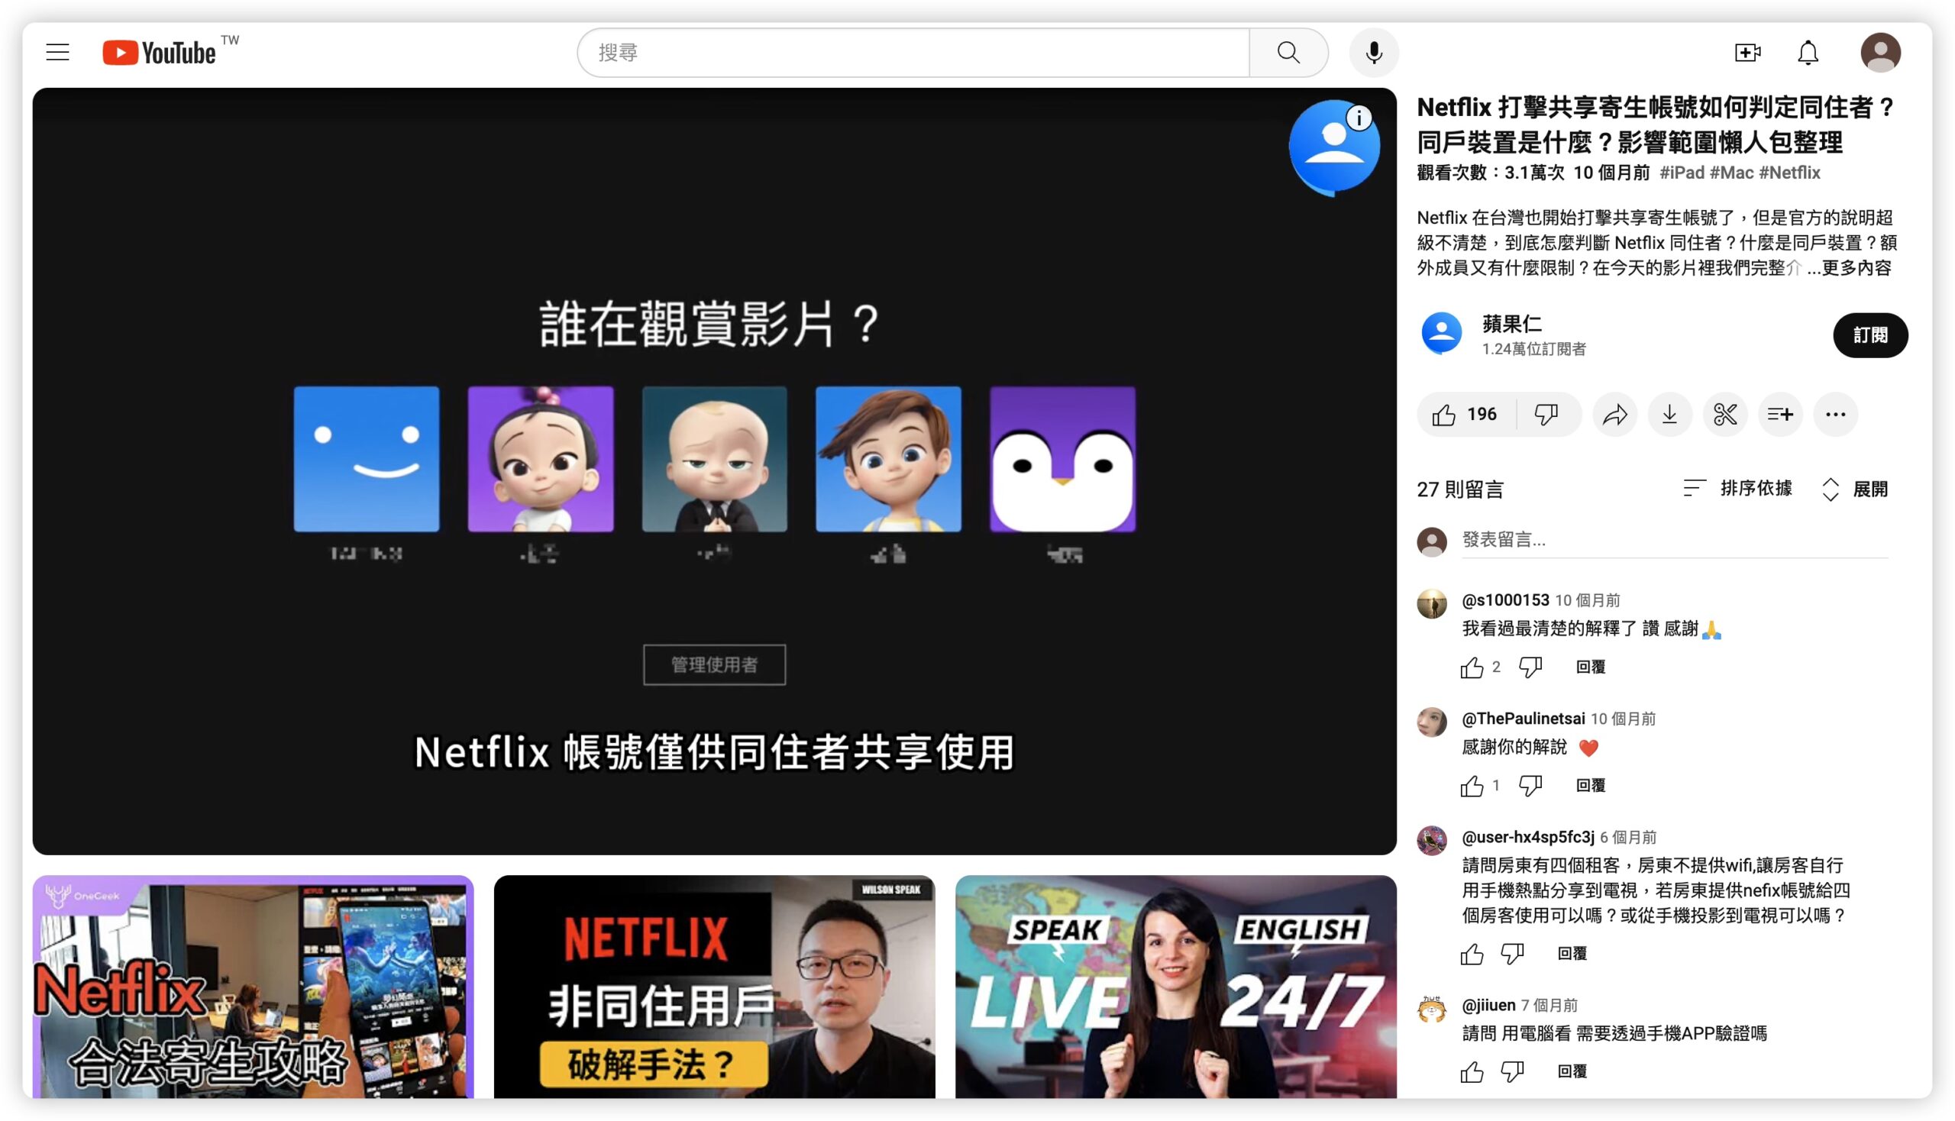This screenshot has height=1121, width=1955.
Task: Reply to @user-hx4sp5fc3j with 回覆
Action: pyautogui.click(x=1572, y=953)
